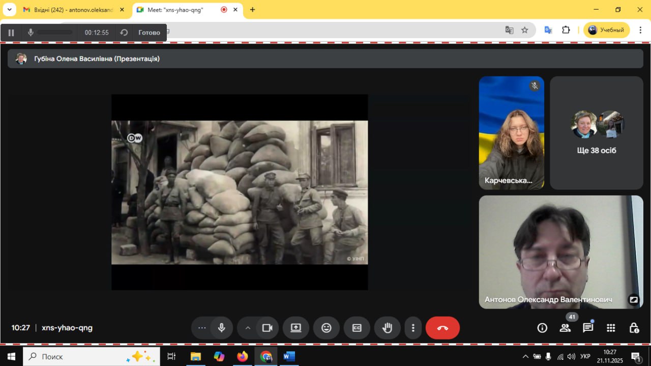Click the Present screen button
The width and height of the screenshot is (651, 366).
pyautogui.click(x=296, y=328)
